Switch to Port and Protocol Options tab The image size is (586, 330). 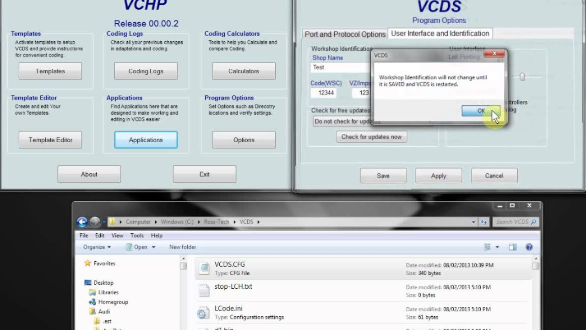pyautogui.click(x=345, y=34)
